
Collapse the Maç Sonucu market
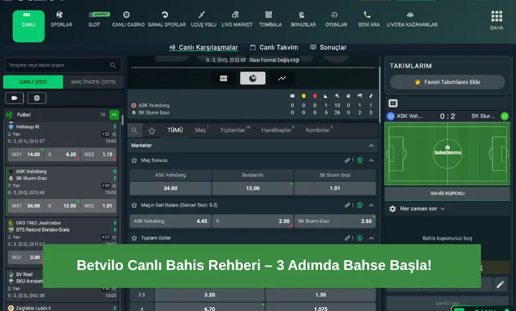371,160
